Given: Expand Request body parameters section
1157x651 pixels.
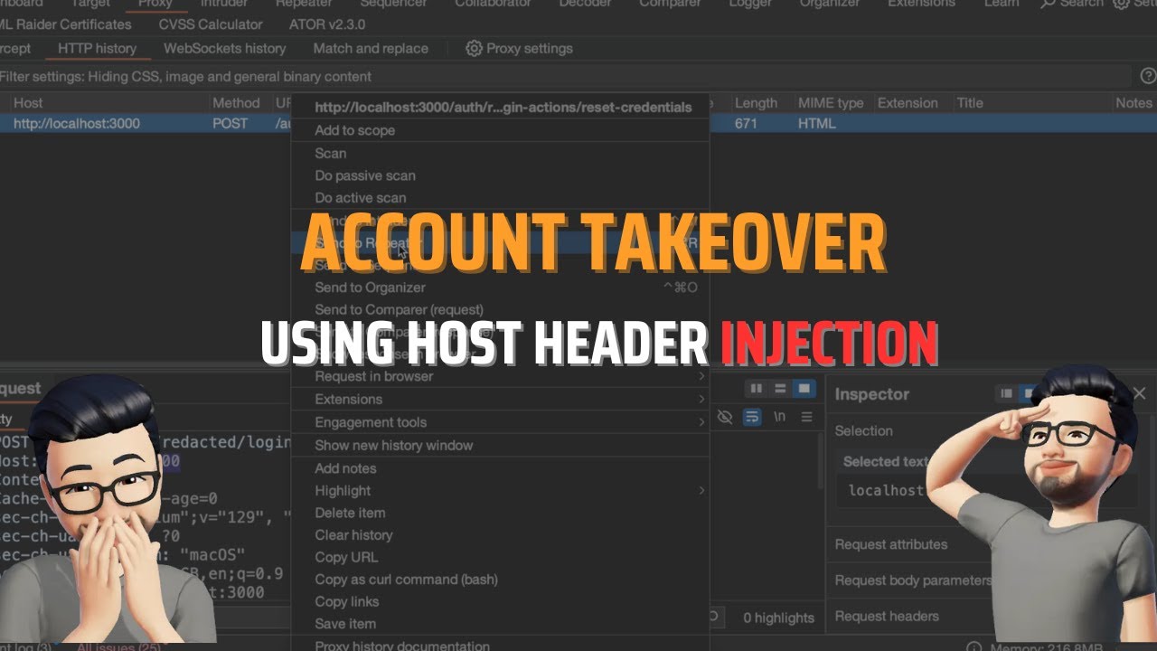Looking at the screenshot, I should [x=913, y=580].
